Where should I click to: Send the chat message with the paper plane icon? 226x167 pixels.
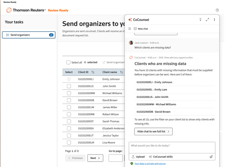coord(211,157)
